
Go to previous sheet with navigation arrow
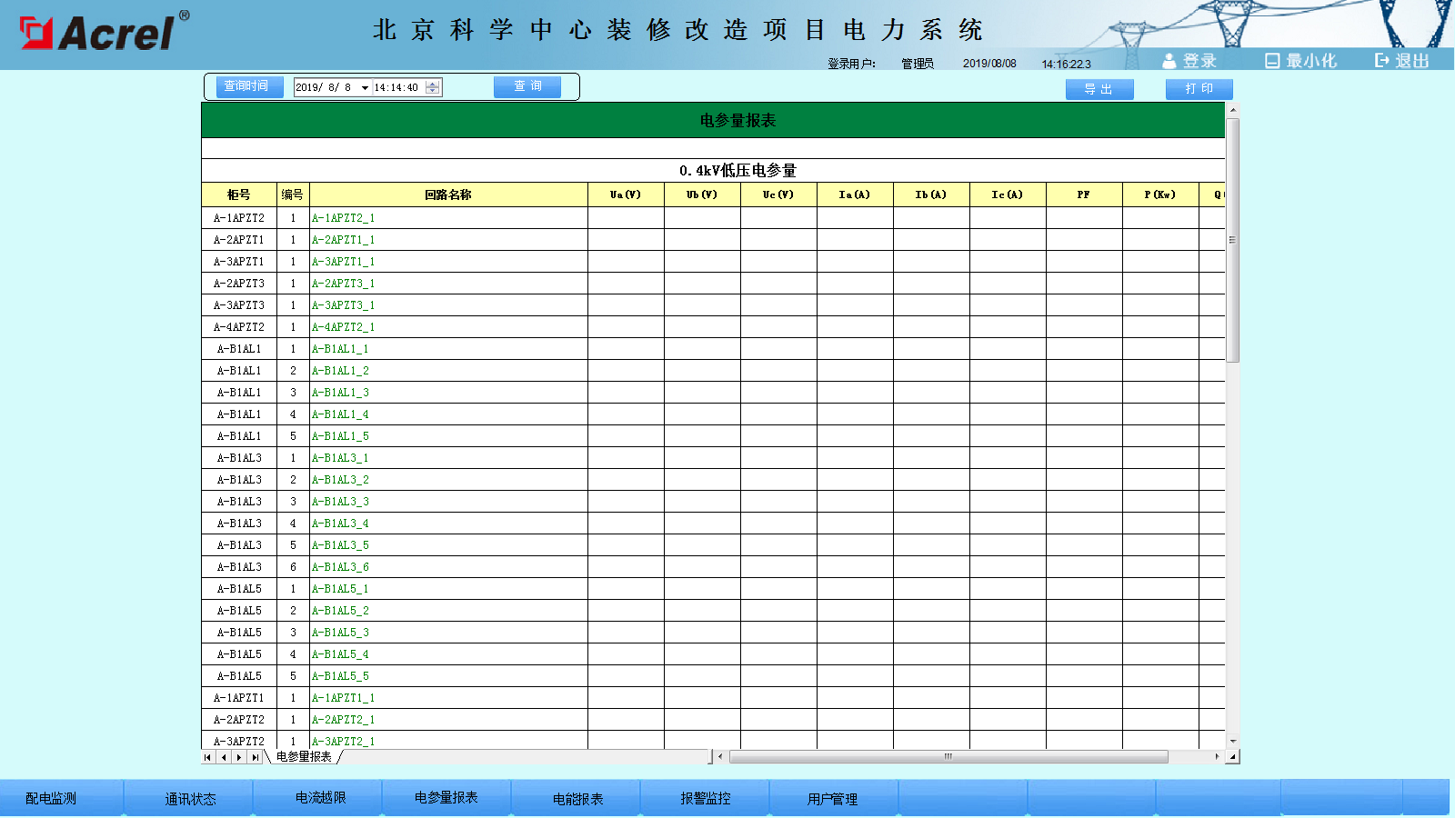[x=223, y=757]
